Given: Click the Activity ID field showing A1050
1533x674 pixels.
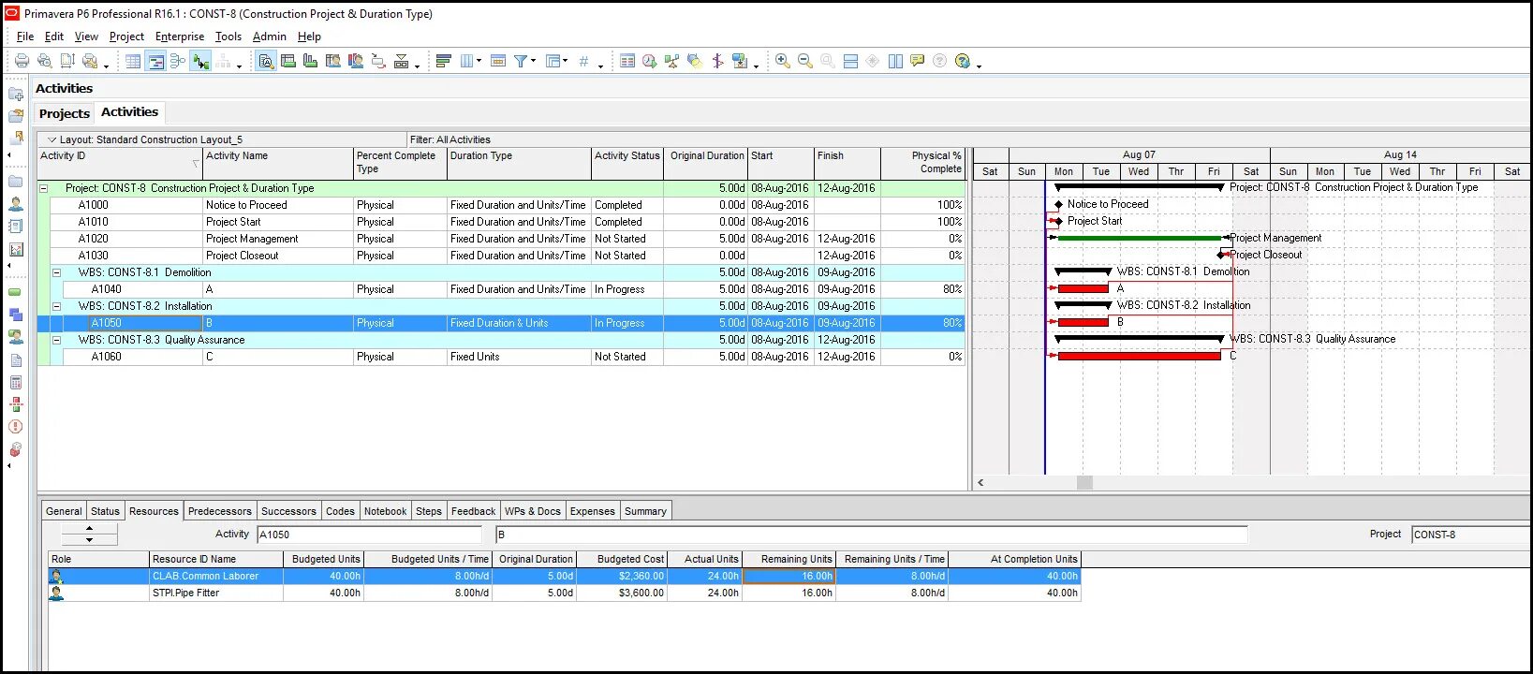Looking at the screenshot, I should (x=368, y=535).
